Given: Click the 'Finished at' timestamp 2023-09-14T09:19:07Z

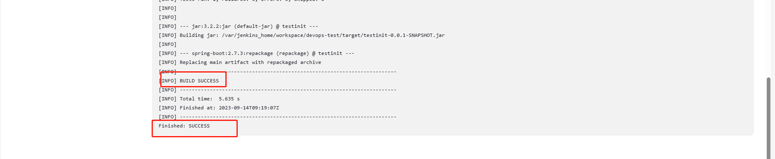Looking at the screenshot, I should 249,108.
